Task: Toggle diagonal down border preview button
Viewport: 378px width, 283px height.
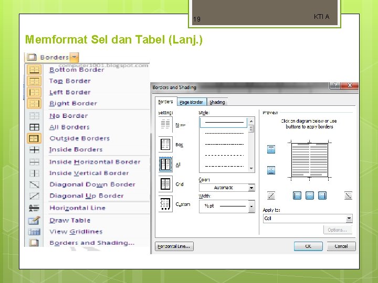Action: (348, 195)
